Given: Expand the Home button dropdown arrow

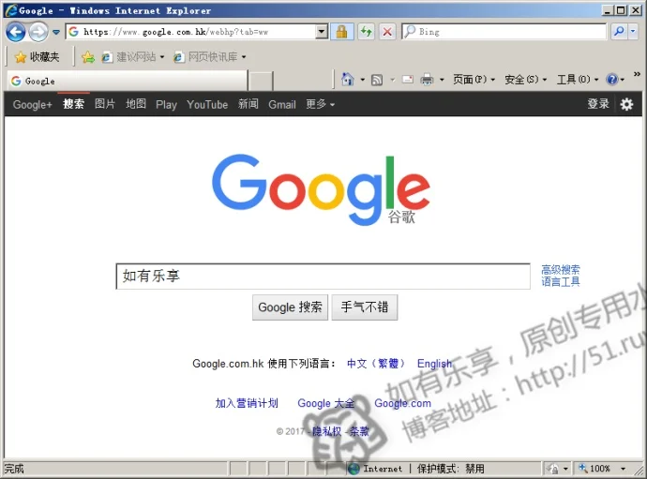Looking at the screenshot, I should (x=363, y=80).
